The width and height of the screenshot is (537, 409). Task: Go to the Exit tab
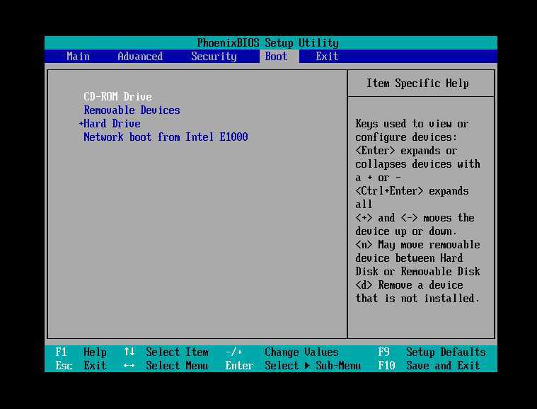(x=327, y=56)
